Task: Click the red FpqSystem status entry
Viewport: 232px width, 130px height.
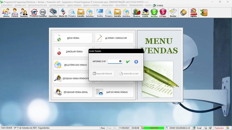Action: (219, 128)
